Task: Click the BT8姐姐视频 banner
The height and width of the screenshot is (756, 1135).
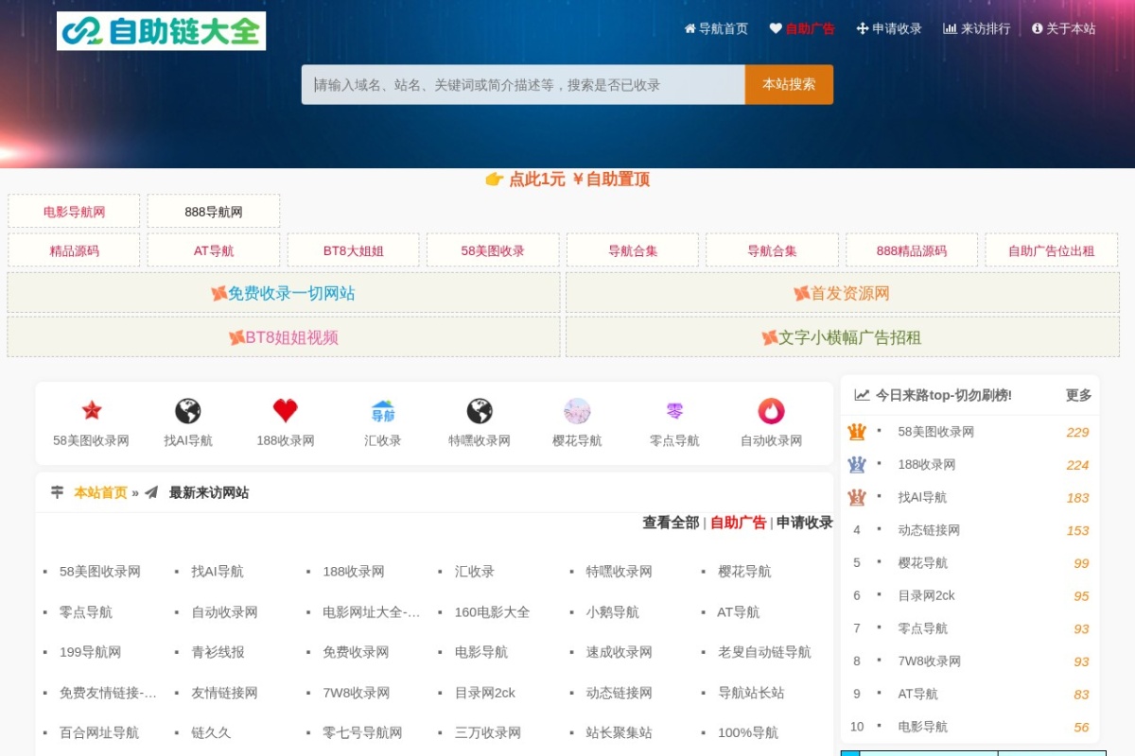Action: click(x=284, y=337)
